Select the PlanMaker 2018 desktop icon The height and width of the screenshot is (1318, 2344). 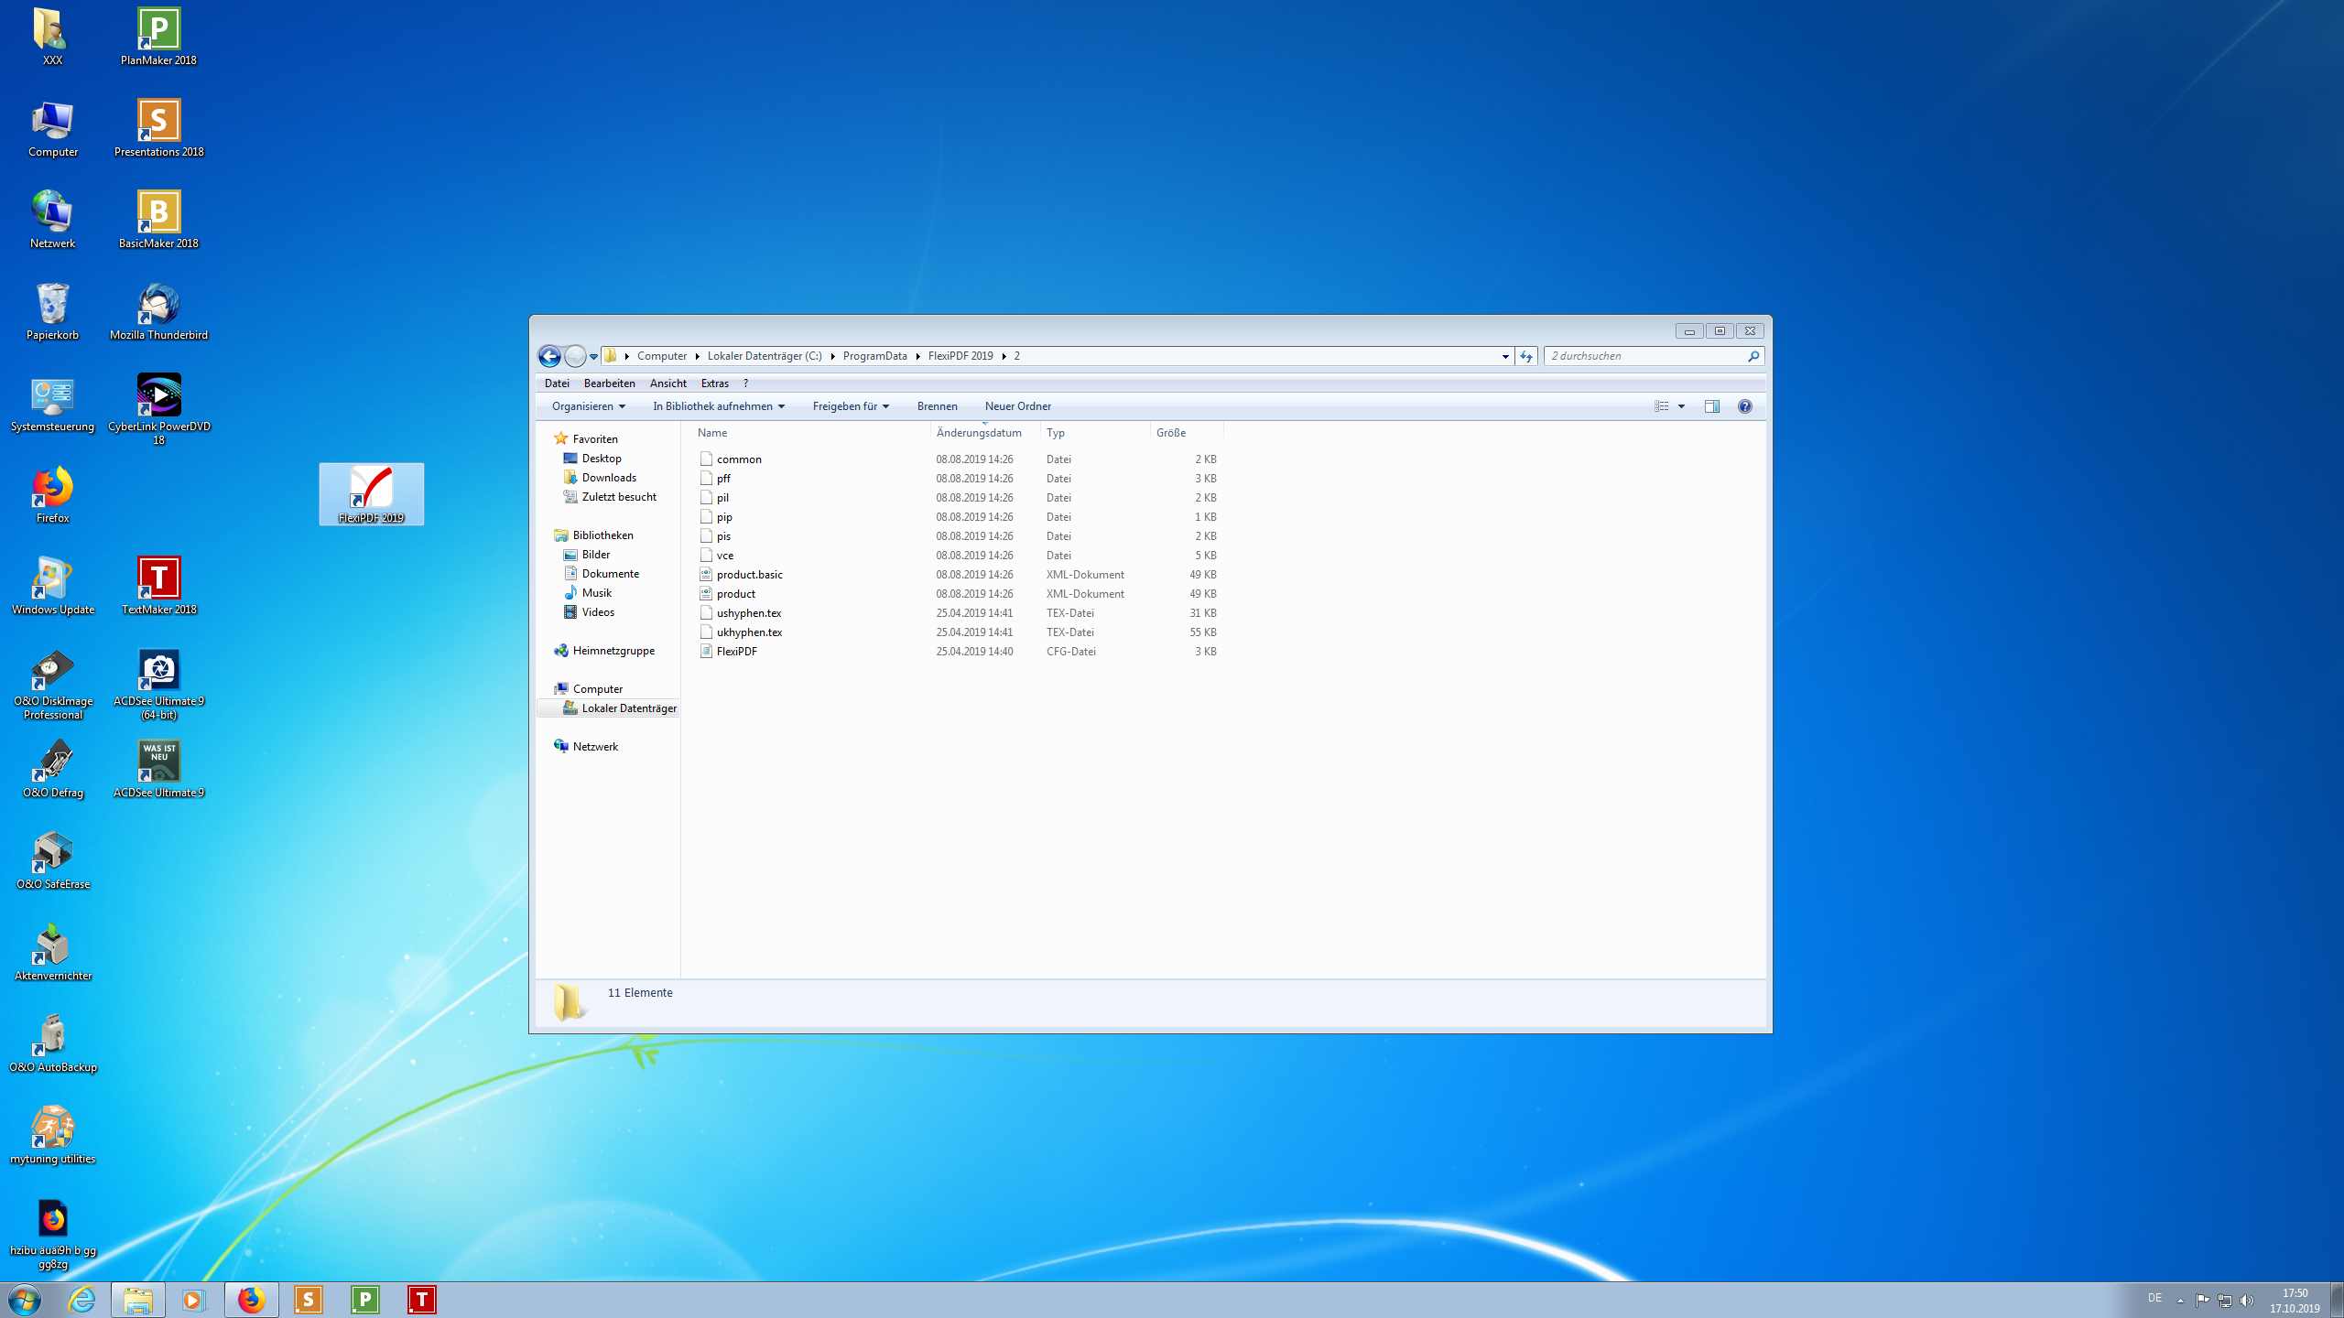coord(158,37)
